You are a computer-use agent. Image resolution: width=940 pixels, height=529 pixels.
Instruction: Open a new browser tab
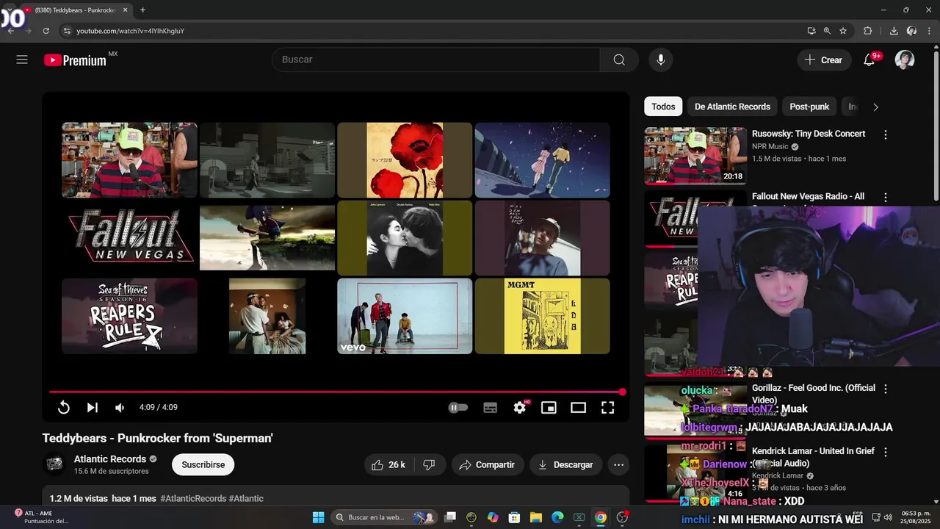click(x=142, y=10)
